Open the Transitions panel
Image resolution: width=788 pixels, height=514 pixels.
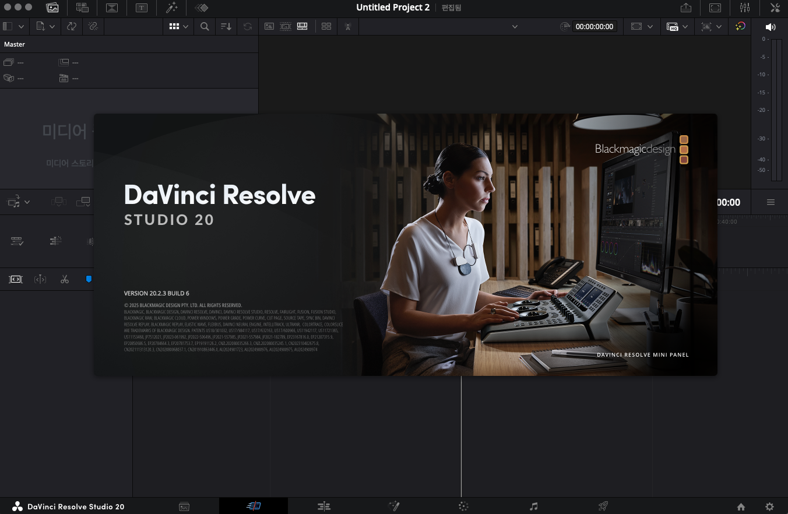coord(111,8)
